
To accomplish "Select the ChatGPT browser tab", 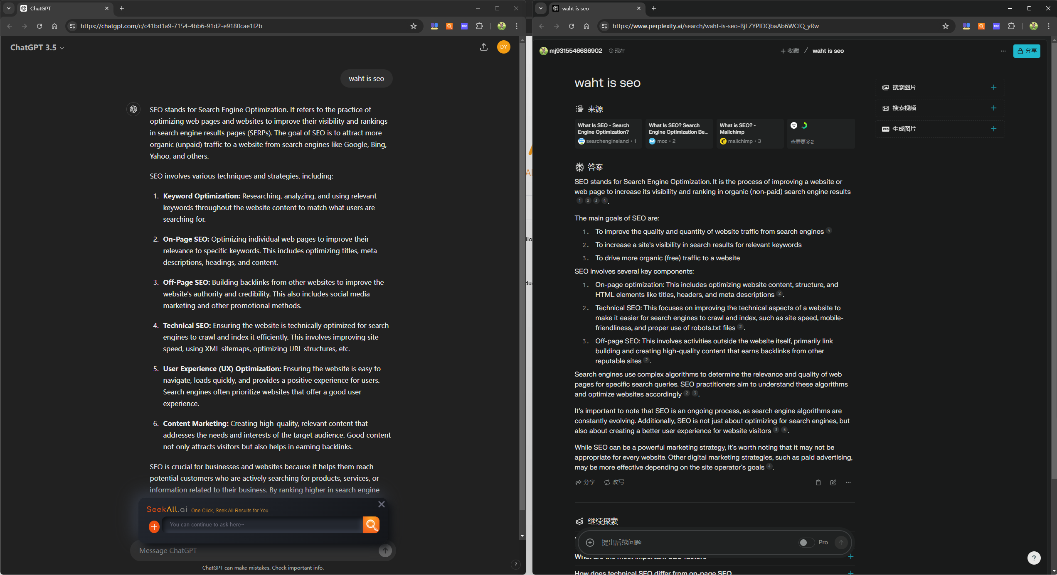I will coord(65,8).
